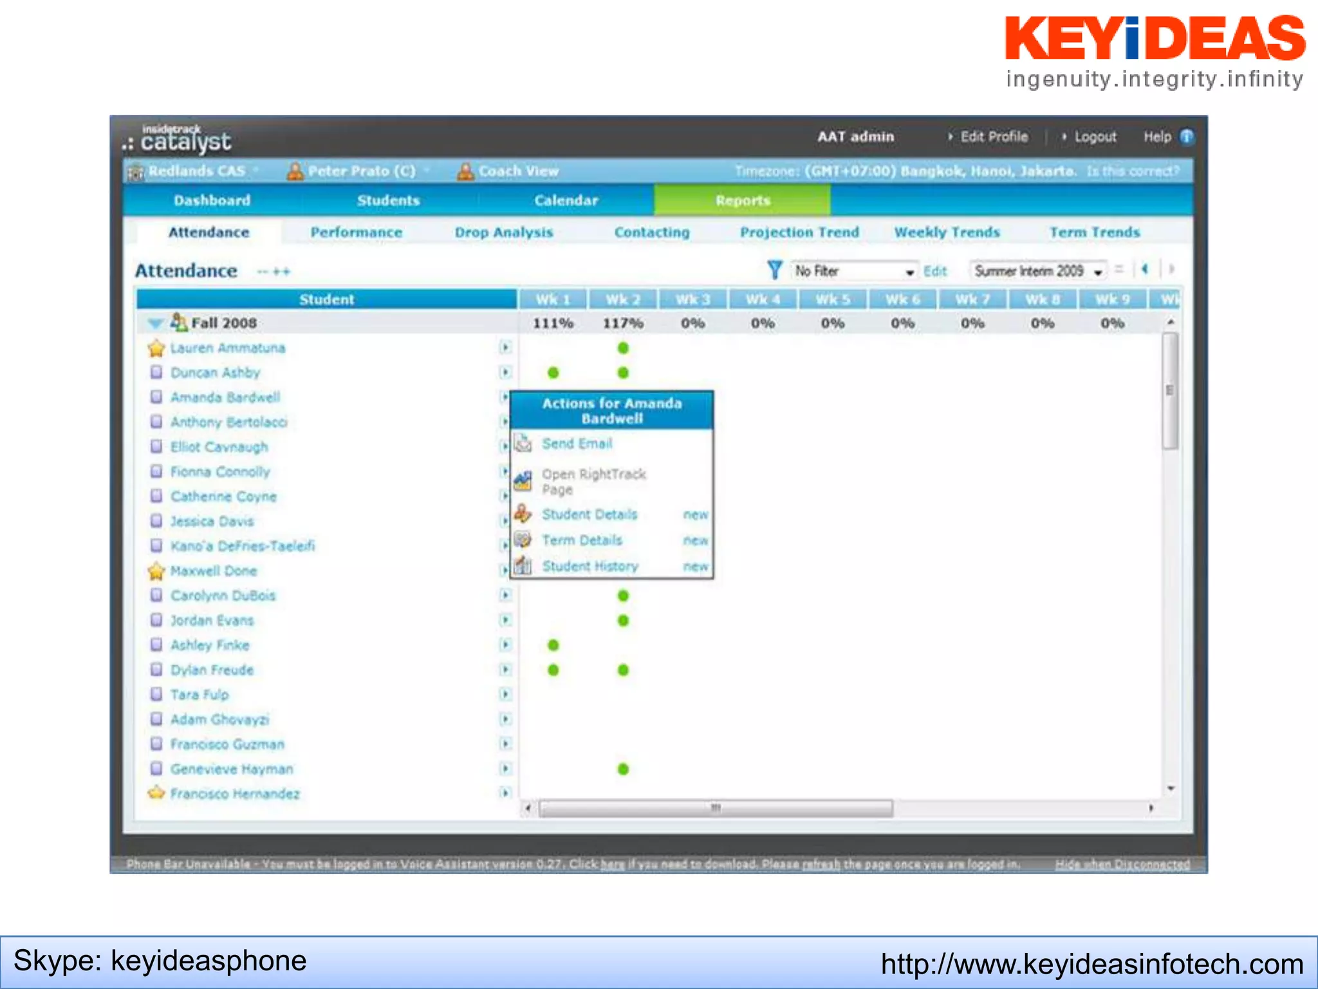Click the filter funnel icon
This screenshot has height=989, width=1318.
pos(775,270)
